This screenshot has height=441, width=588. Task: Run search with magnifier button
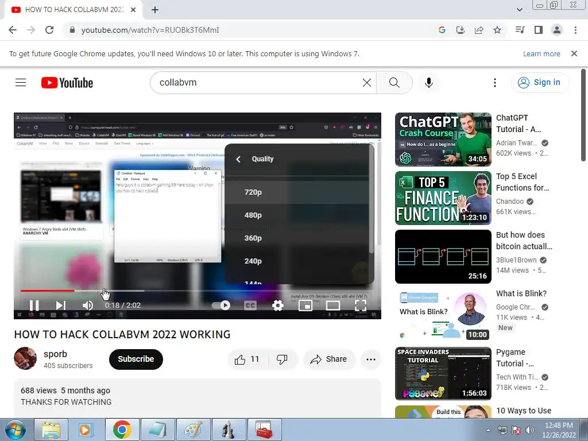click(x=394, y=83)
